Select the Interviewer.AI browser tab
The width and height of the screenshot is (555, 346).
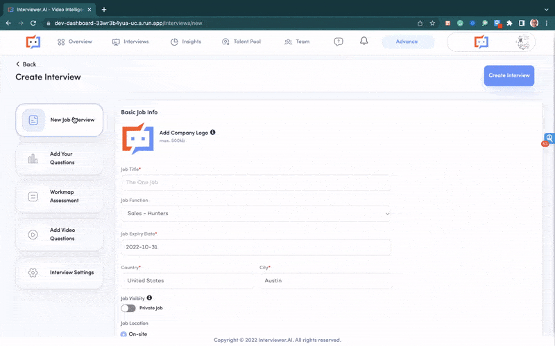pos(49,10)
